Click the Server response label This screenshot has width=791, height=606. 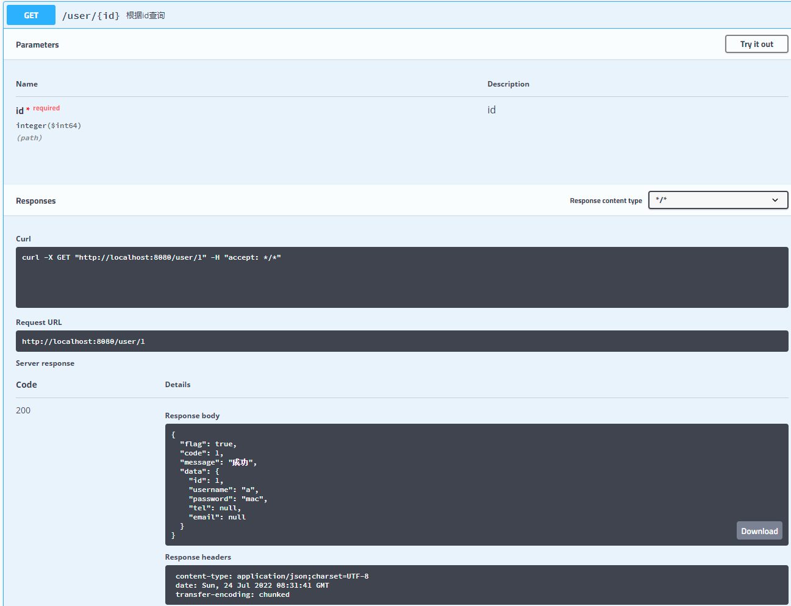(45, 363)
